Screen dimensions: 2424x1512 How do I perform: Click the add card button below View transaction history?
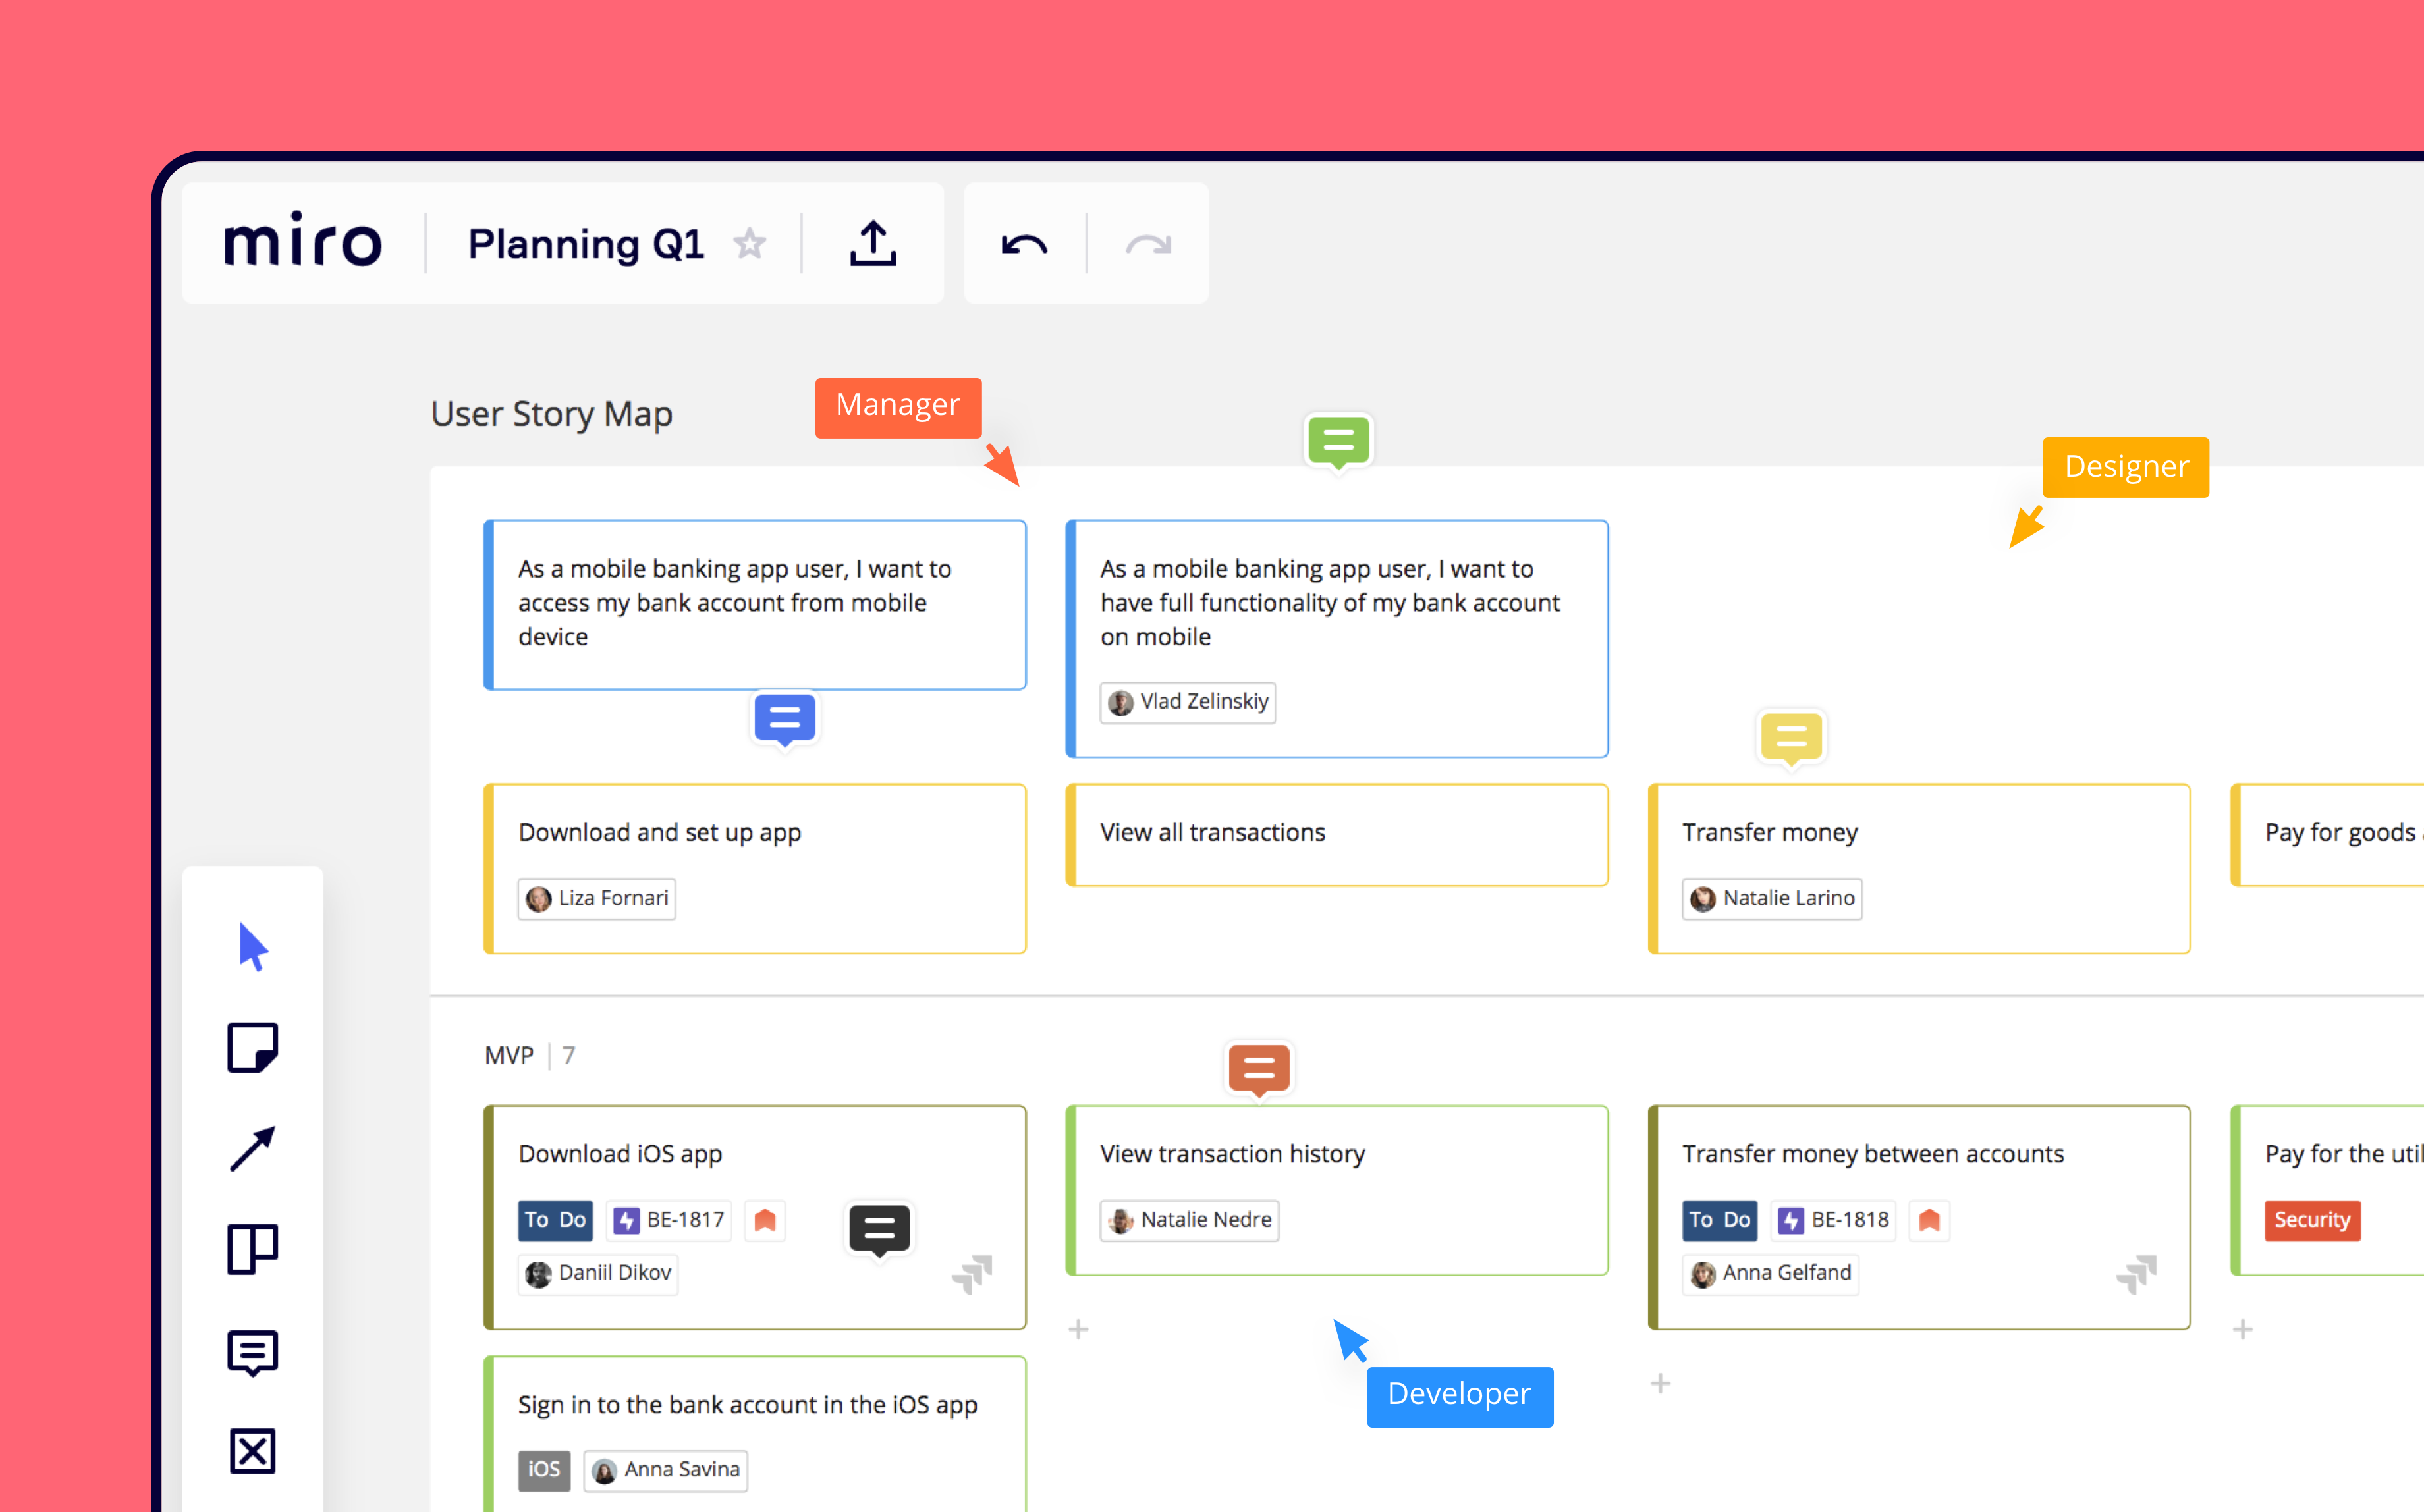click(1078, 1329)
